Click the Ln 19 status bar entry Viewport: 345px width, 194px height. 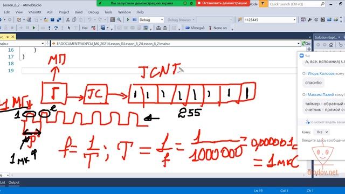coord(258,191)
